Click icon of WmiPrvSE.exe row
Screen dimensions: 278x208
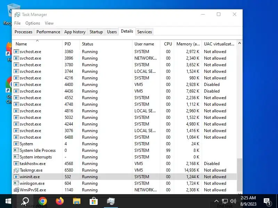point(16,190)
